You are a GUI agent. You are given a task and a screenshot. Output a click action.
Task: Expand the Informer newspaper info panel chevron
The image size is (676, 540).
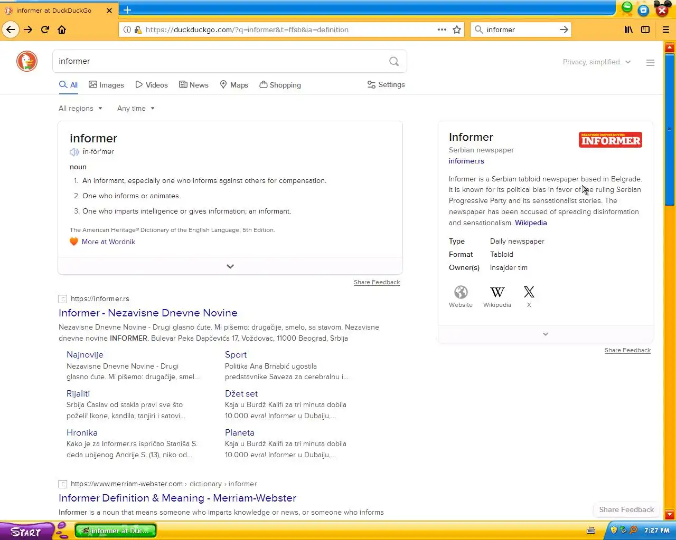[546, 334]
